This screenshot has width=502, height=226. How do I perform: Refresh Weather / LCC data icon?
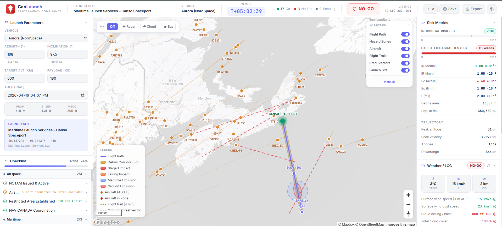pos(488,166)
